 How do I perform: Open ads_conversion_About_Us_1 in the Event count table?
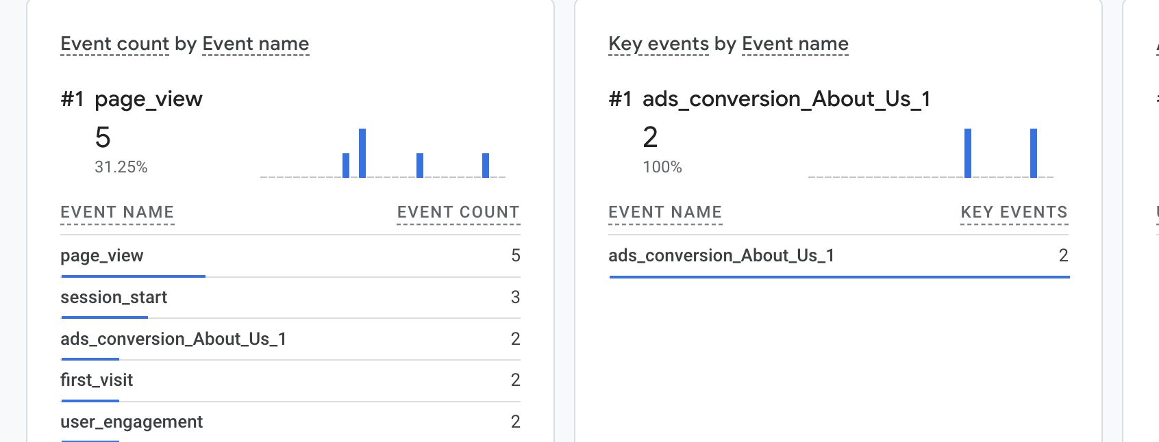173,339
